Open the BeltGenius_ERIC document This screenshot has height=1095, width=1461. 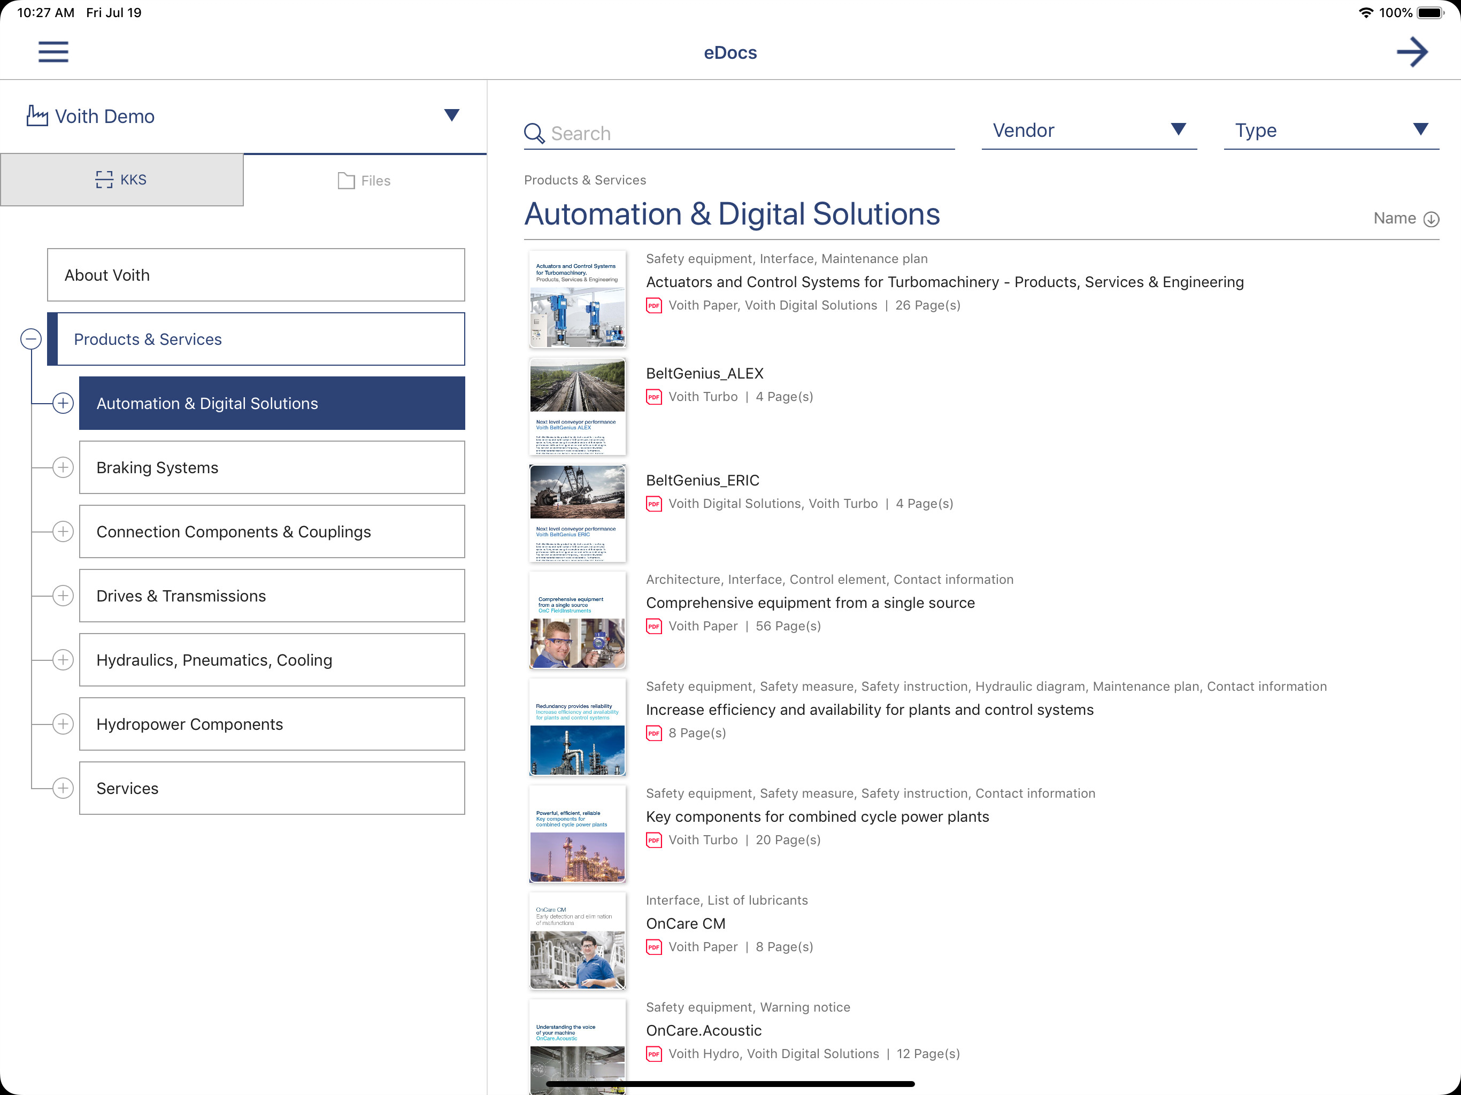coord(703,480)
